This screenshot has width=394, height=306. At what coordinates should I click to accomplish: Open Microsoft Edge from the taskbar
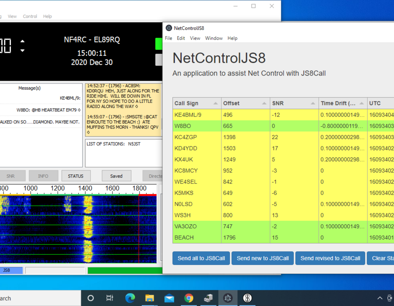point(130,298)
